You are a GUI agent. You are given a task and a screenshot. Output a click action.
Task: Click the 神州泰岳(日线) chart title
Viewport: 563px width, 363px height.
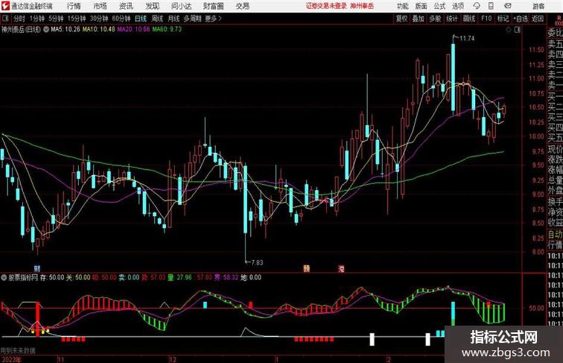(21, 29)
